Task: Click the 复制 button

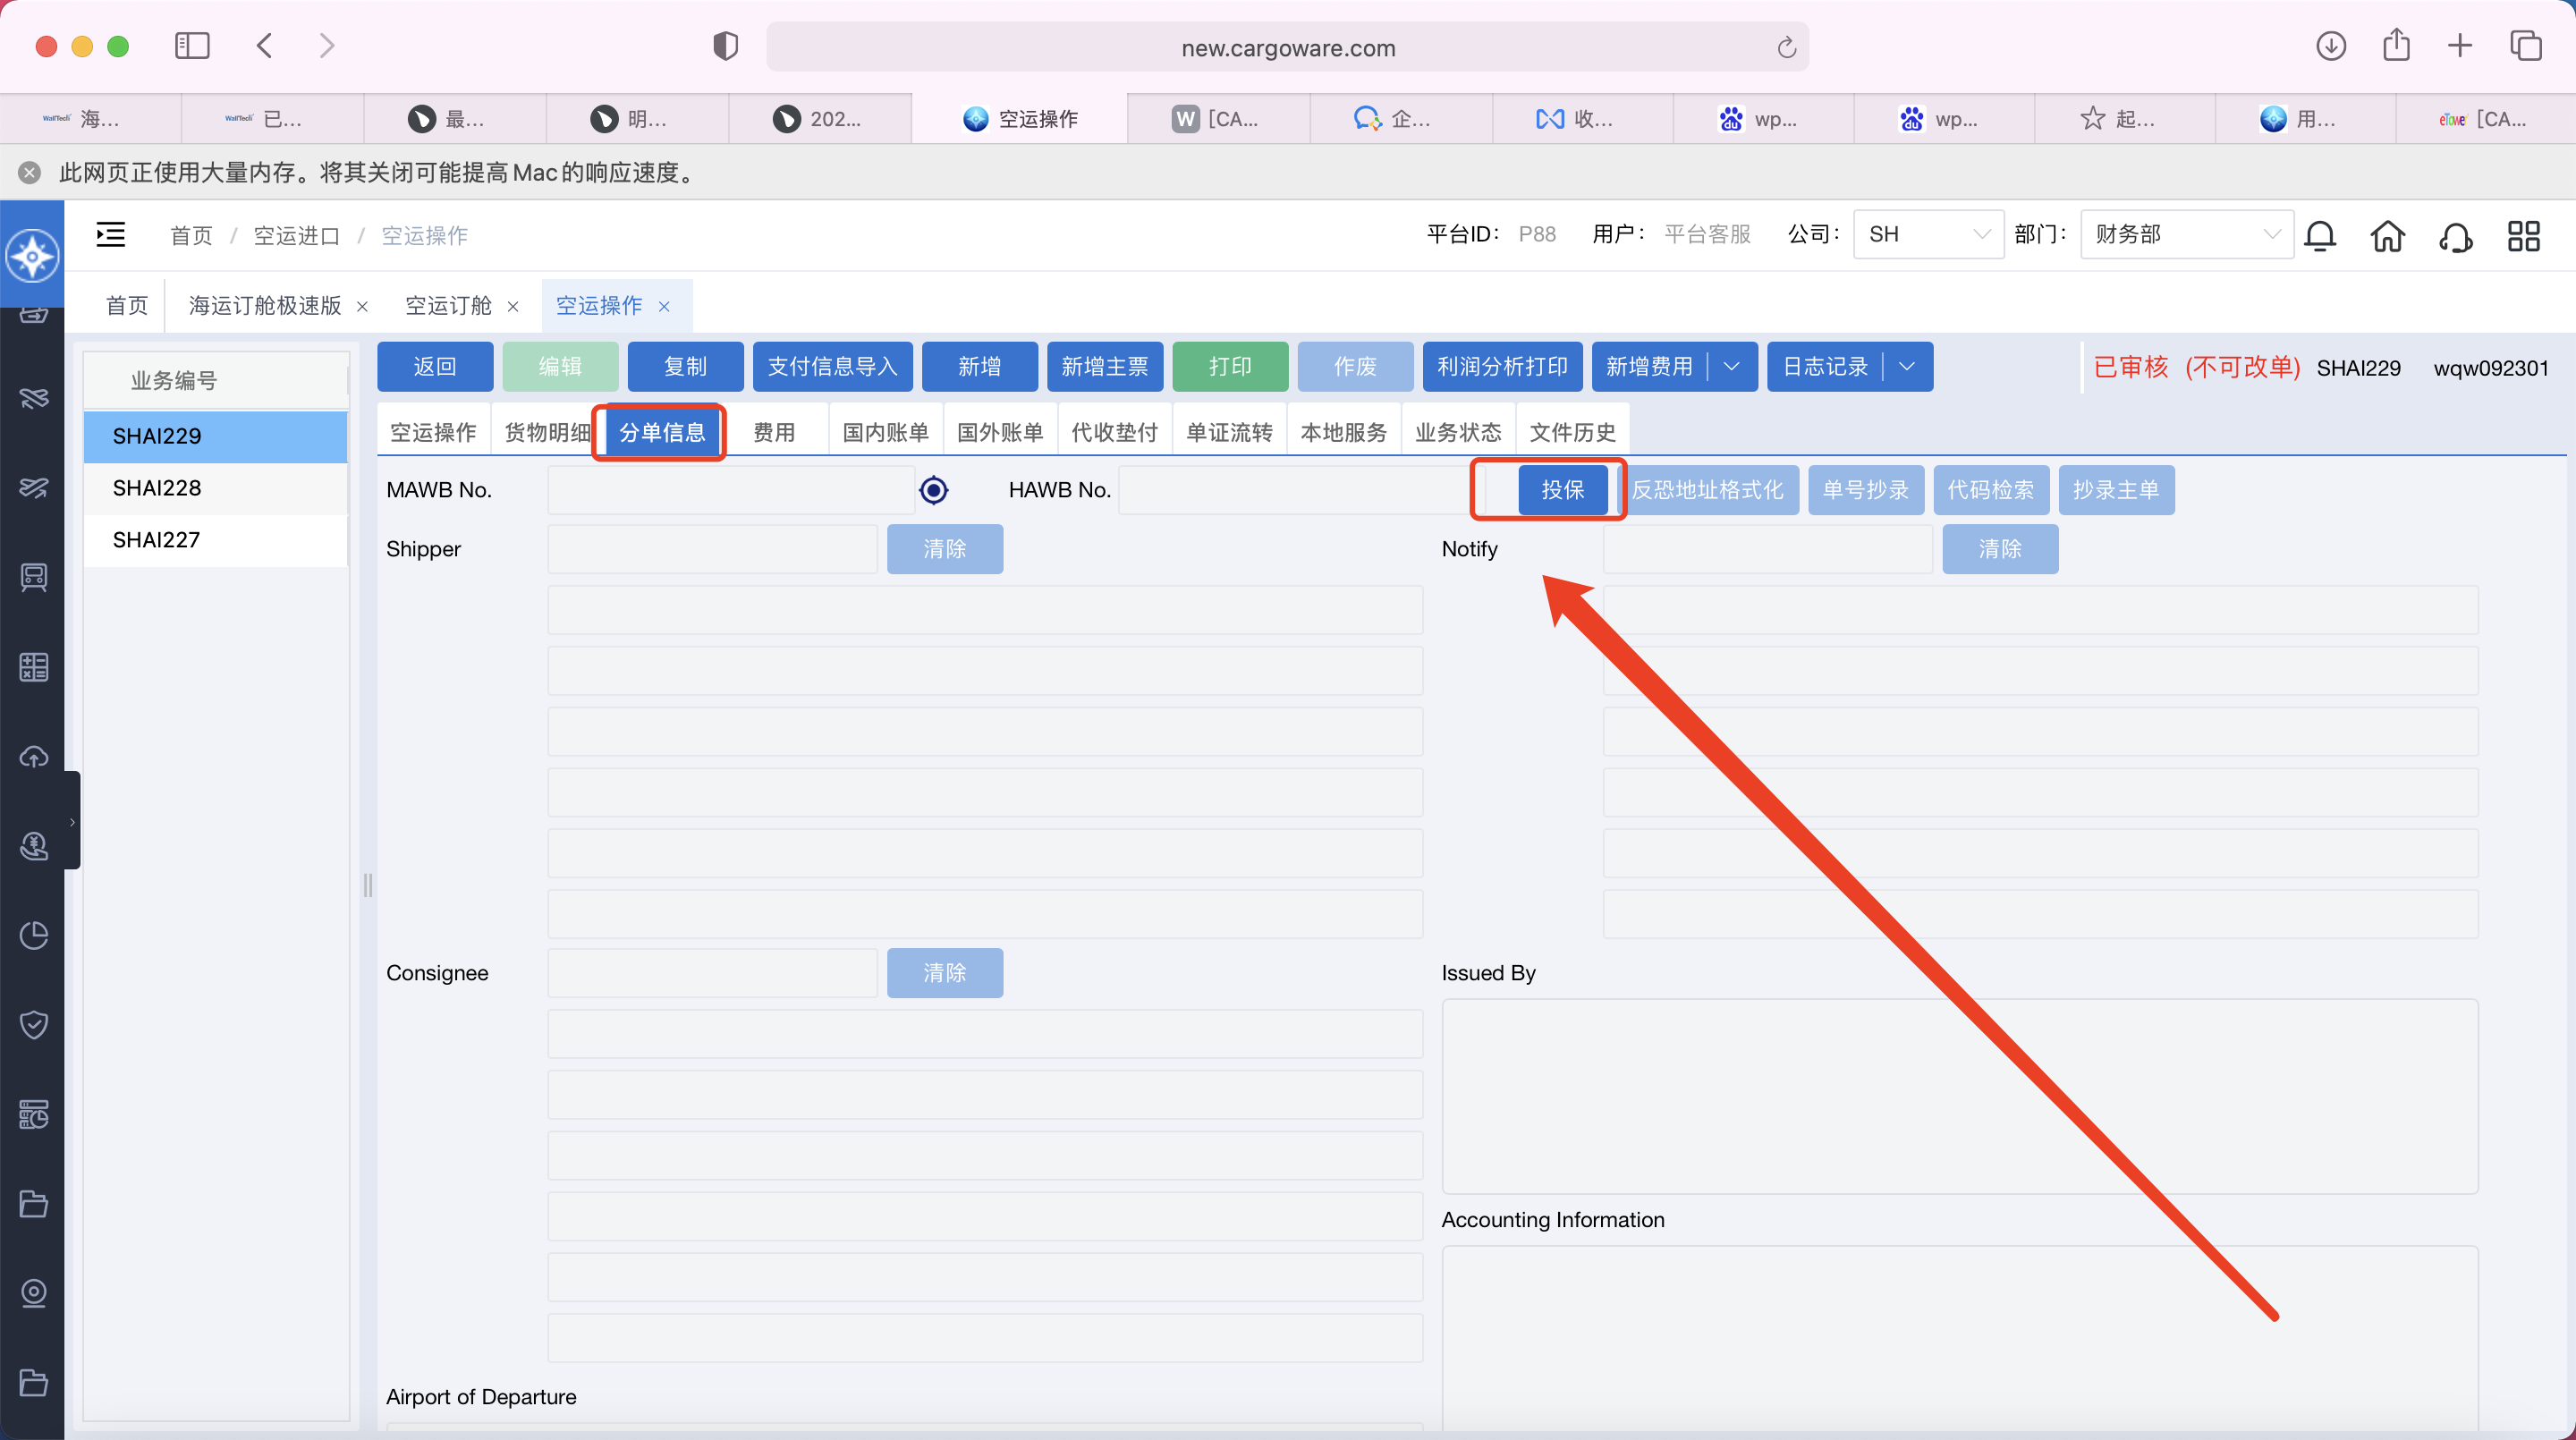Action: (685, 367)
